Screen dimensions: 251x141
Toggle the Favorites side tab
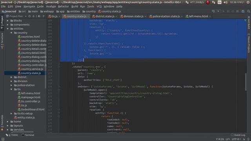tap(2, 123)
